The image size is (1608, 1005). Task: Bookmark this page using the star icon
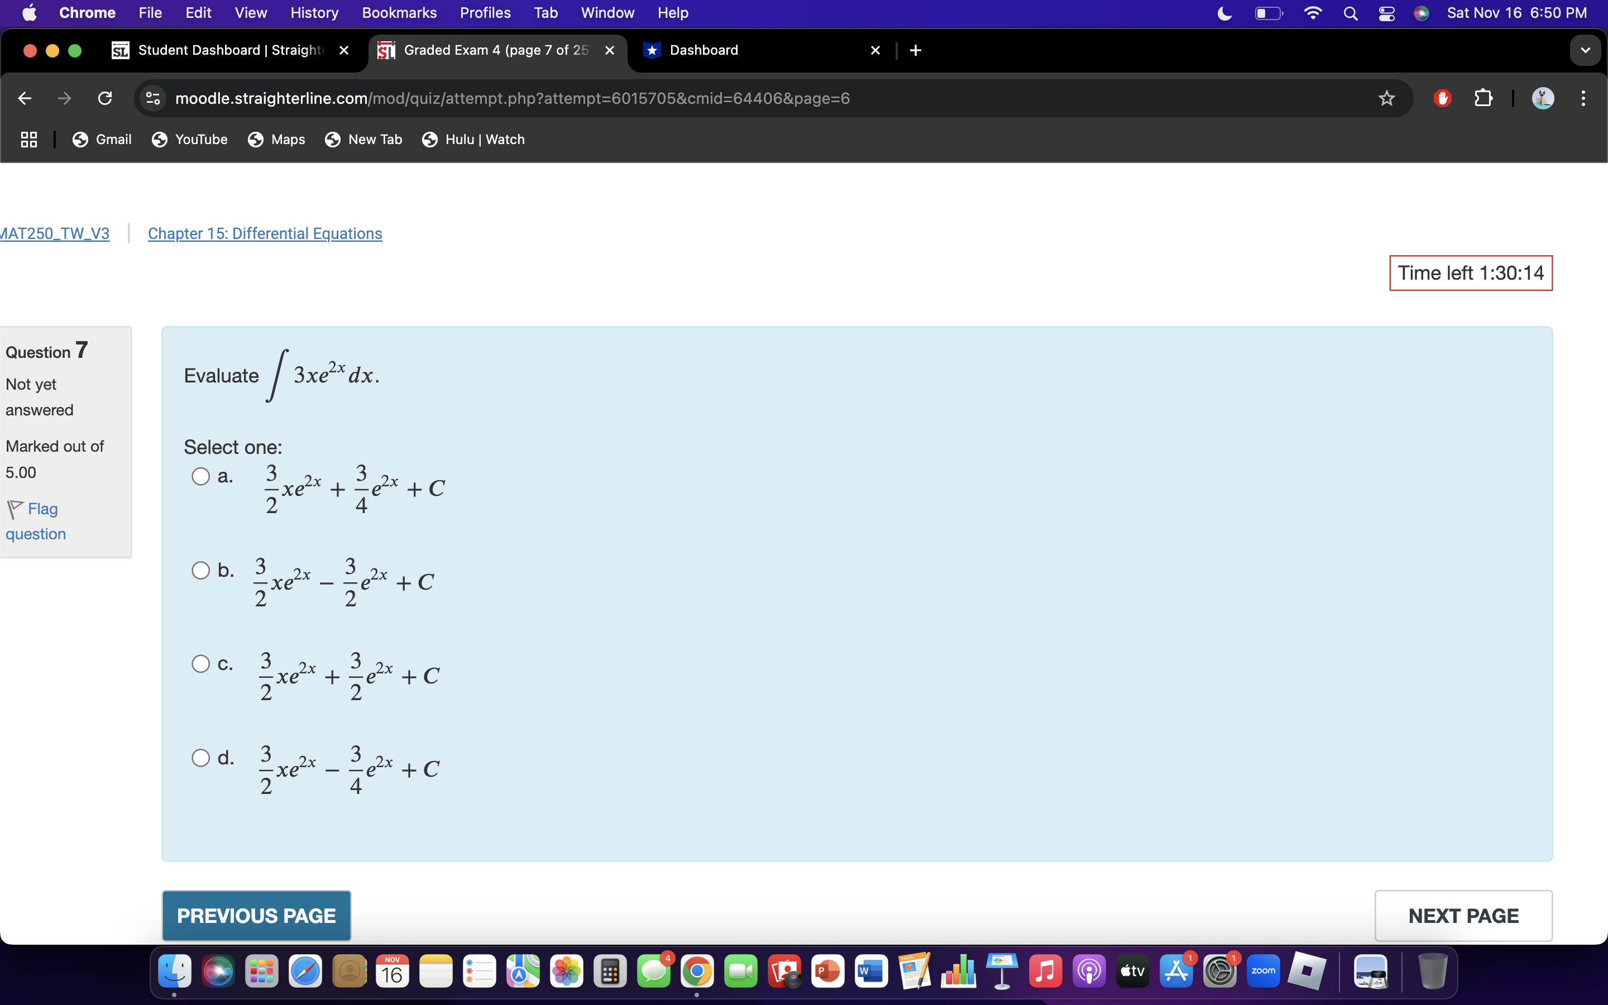(1386, 98)
